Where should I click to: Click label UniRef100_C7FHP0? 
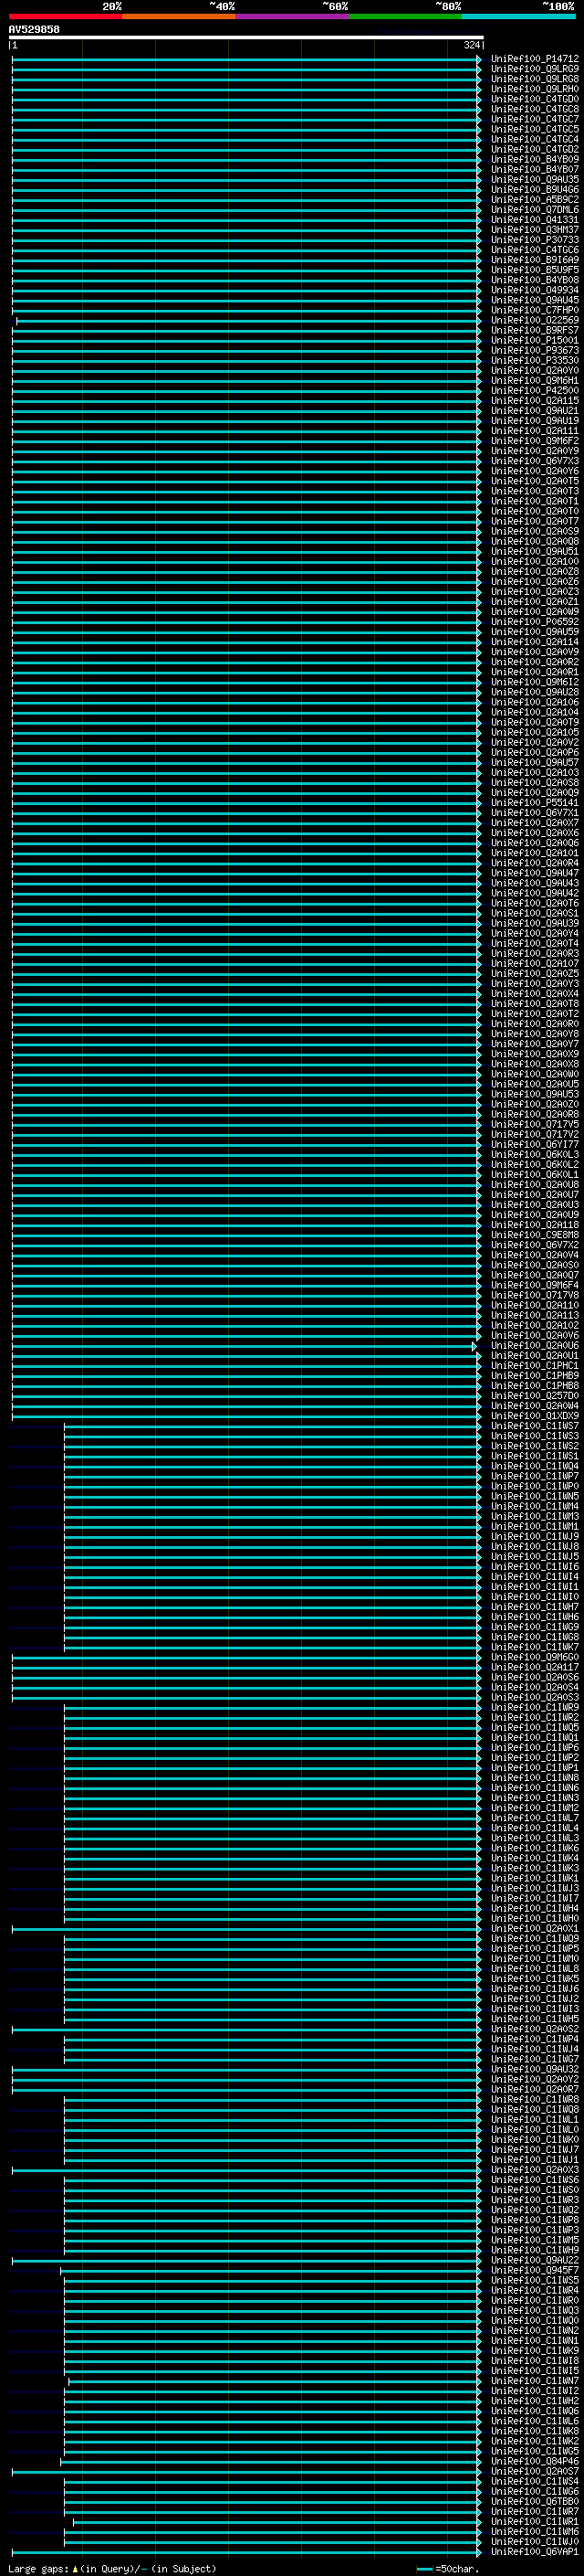(x=535, y=310)
